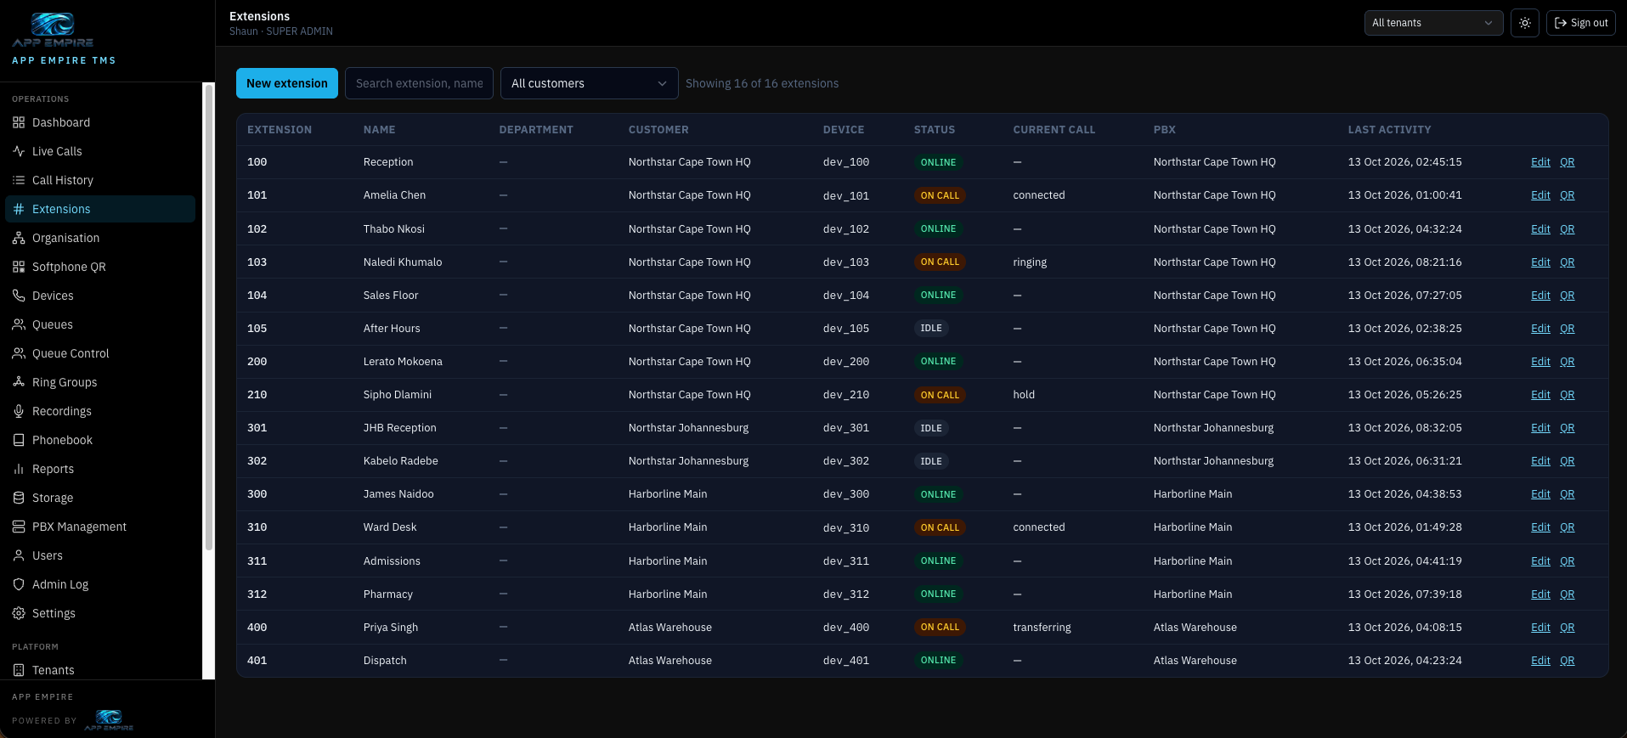
Task: Click the "transferring" current call cell
Action: point(1042,628)
